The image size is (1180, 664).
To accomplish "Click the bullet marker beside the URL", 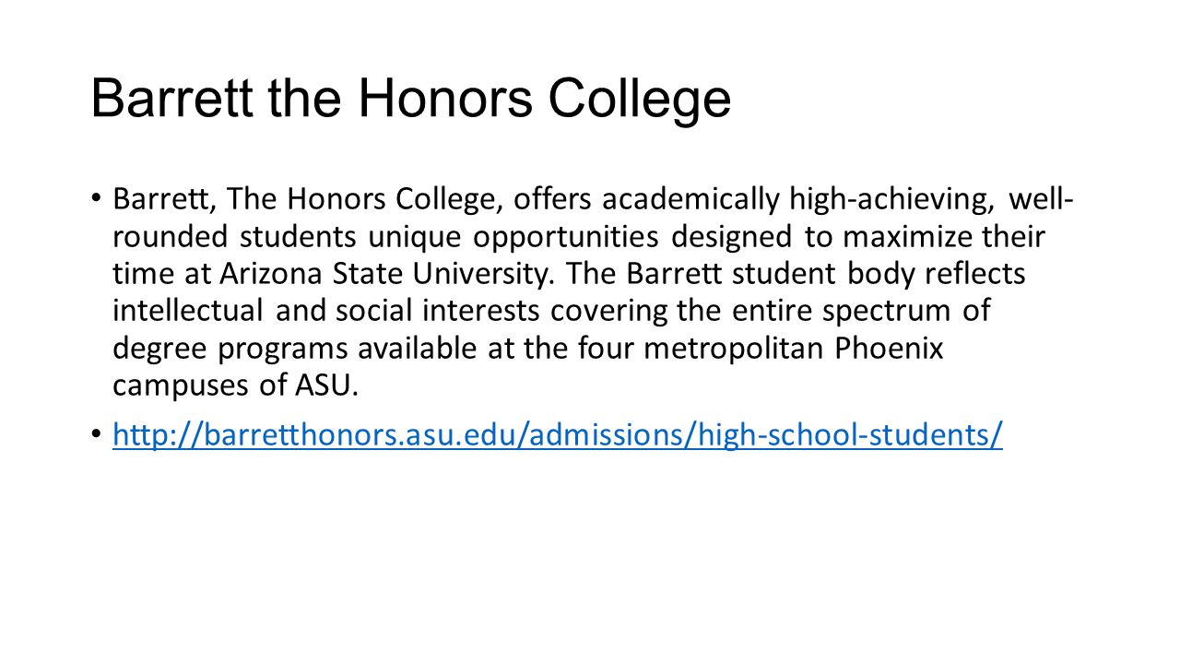I will [96, 433].
